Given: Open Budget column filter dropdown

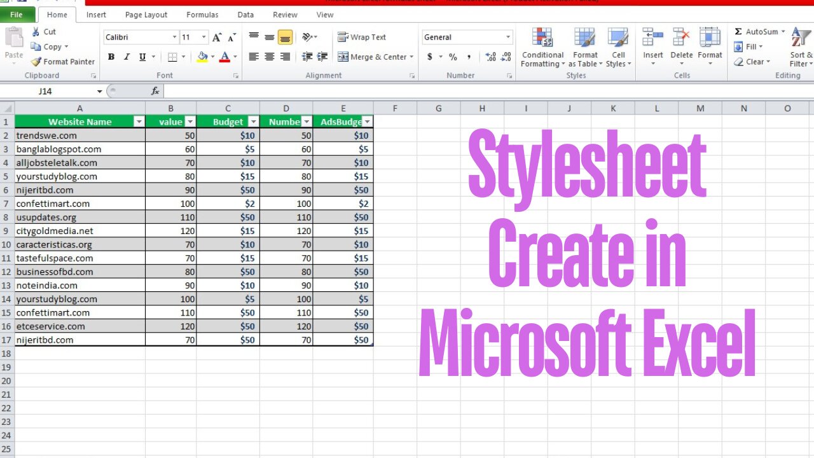Looking at the screenshot, I should (253, 121).
